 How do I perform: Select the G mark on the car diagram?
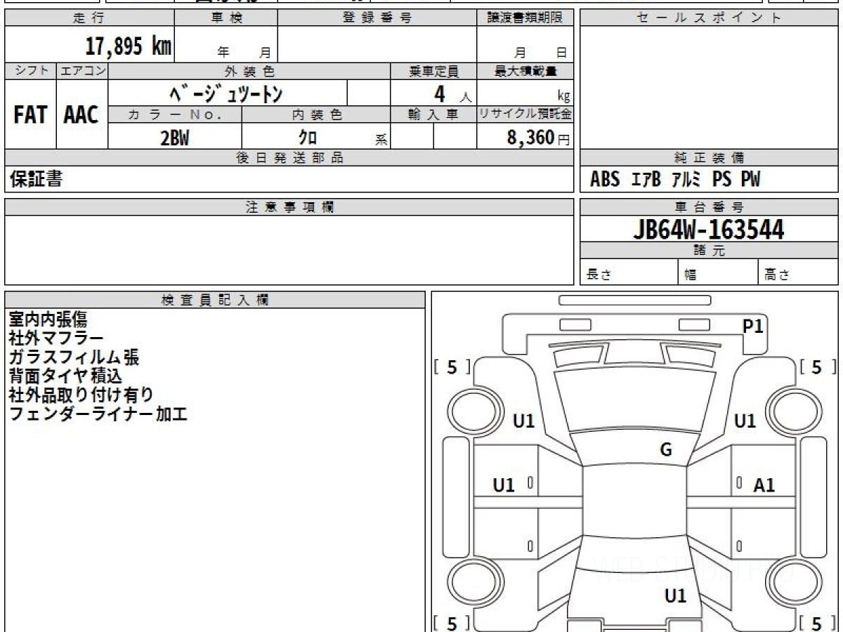666,450
